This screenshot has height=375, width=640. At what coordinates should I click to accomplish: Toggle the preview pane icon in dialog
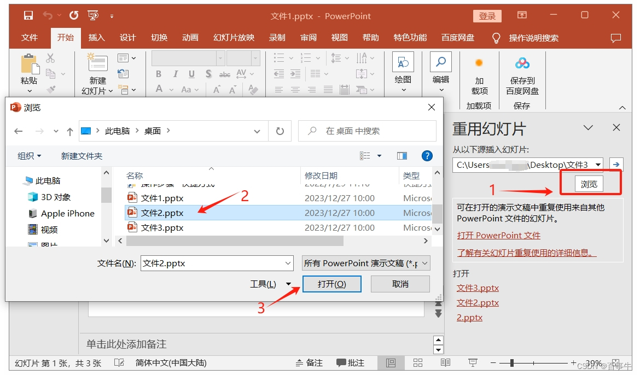(402, 156)
